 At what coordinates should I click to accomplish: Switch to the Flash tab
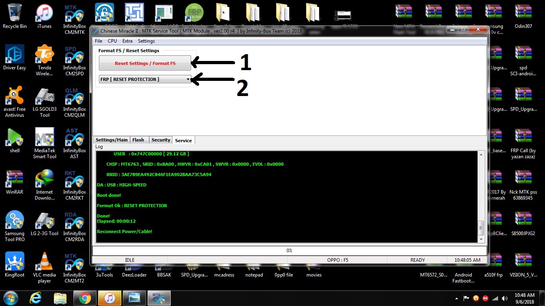(x=138, y=140)
